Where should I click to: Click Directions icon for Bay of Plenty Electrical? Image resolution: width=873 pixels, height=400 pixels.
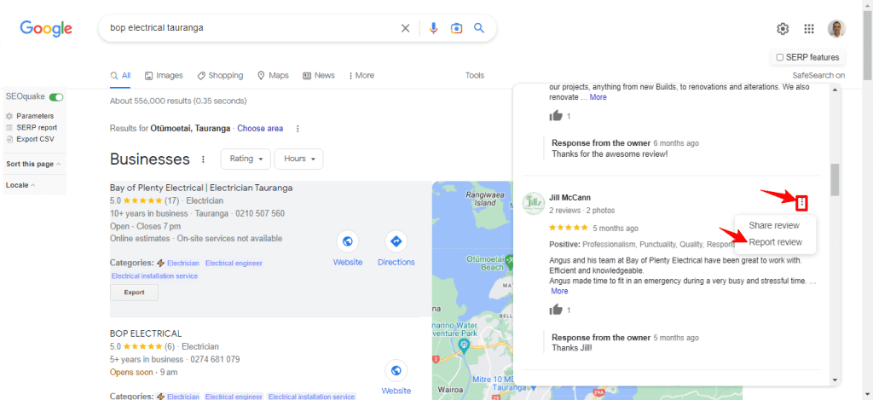coord(396,241)
